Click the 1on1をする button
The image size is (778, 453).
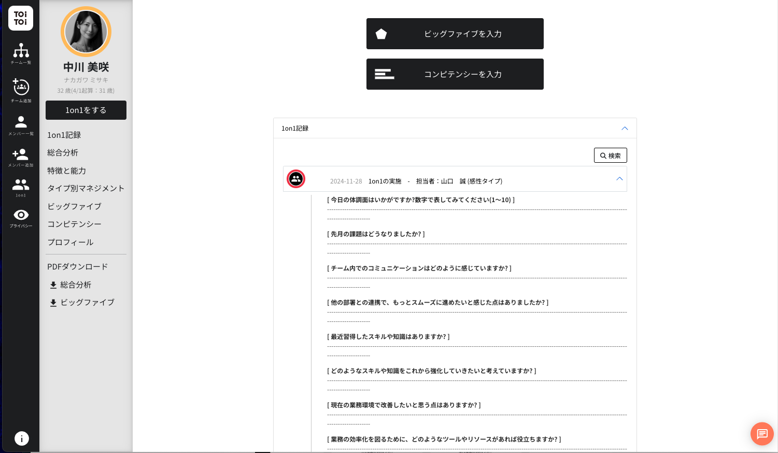[86, 110]
